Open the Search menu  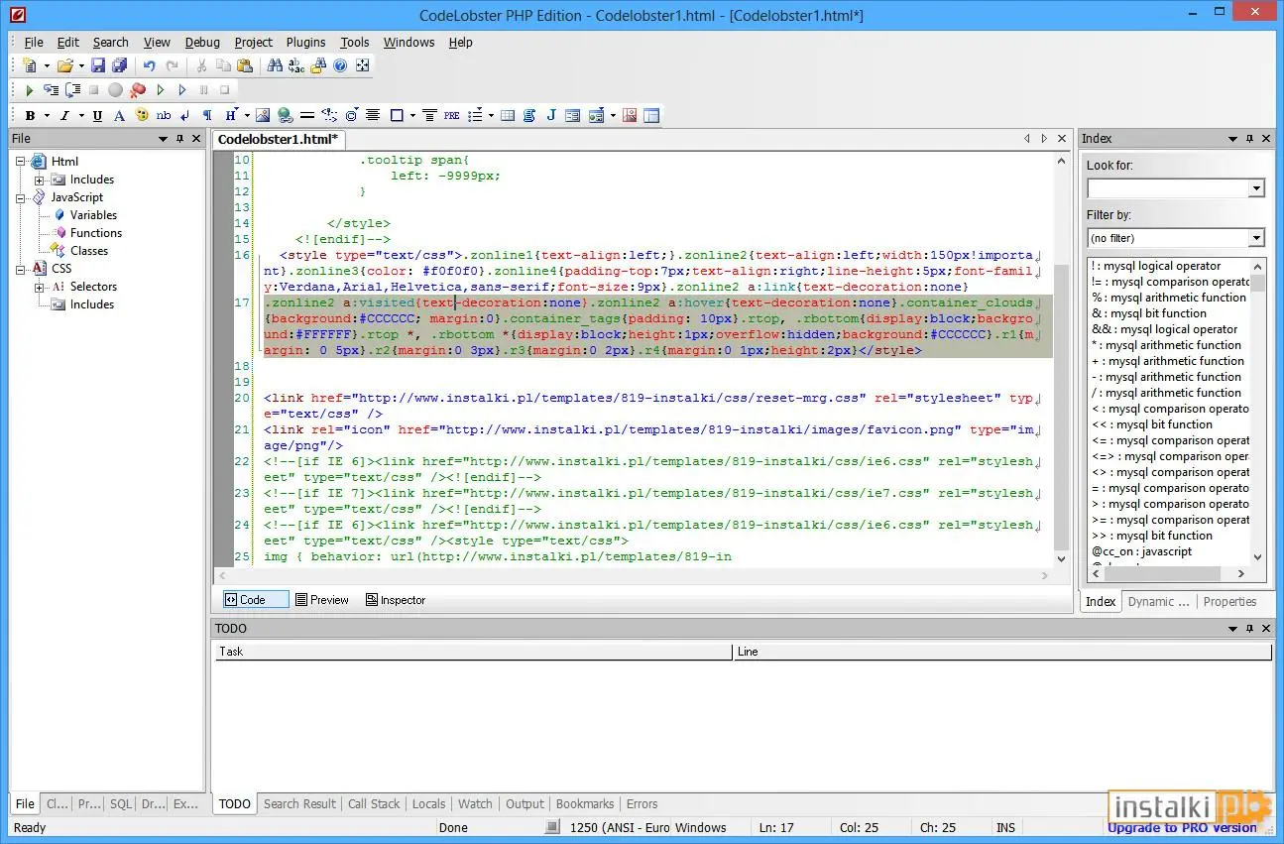(111, 42)
